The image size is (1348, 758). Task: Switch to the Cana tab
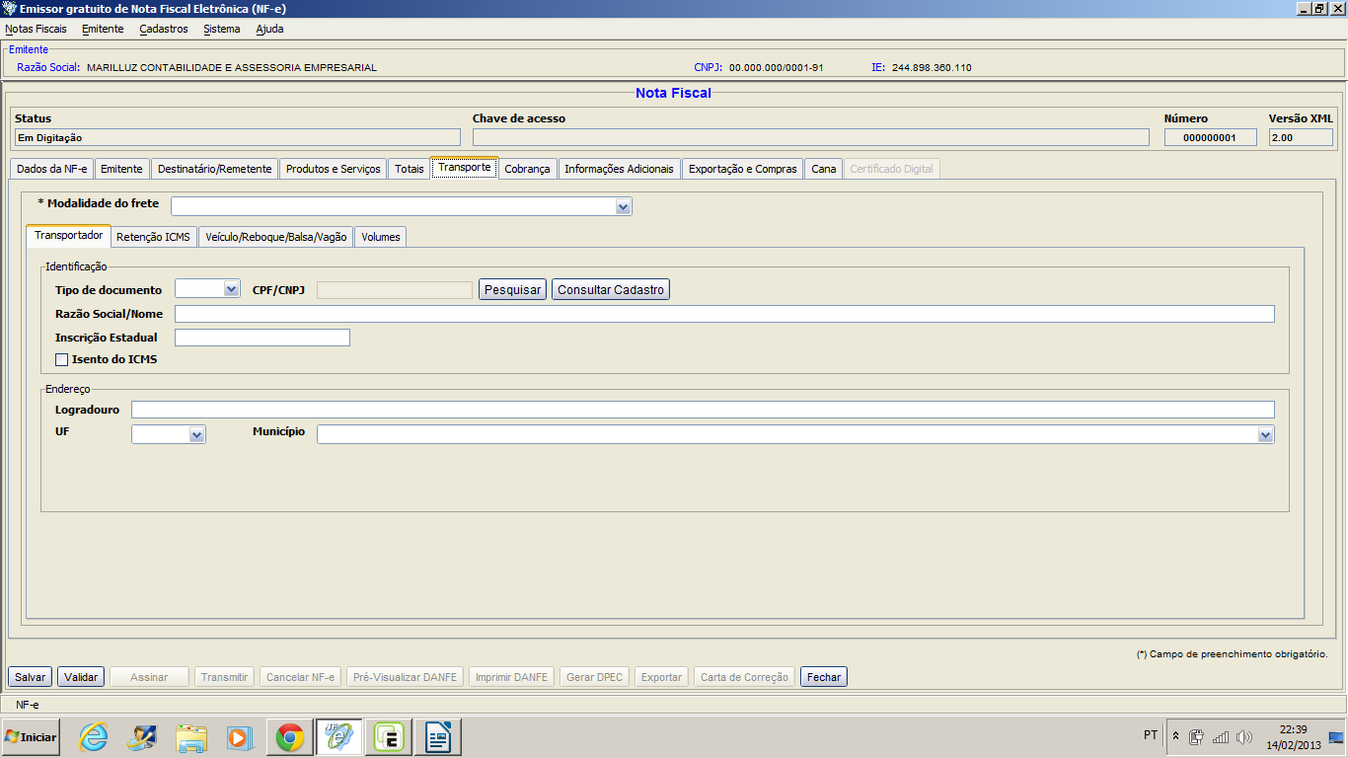pos(824,169)
